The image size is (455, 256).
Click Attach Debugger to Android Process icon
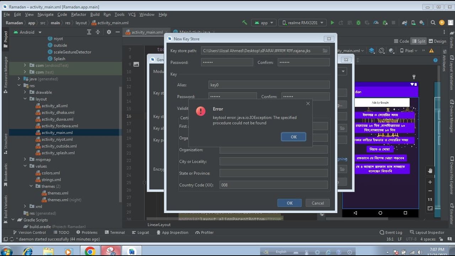pyautogui.click(x=385, y=23)
